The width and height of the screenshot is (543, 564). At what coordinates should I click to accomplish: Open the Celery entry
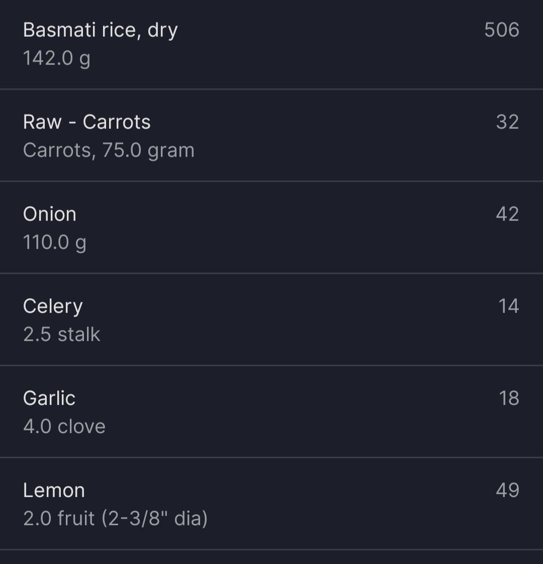[53, 306]
